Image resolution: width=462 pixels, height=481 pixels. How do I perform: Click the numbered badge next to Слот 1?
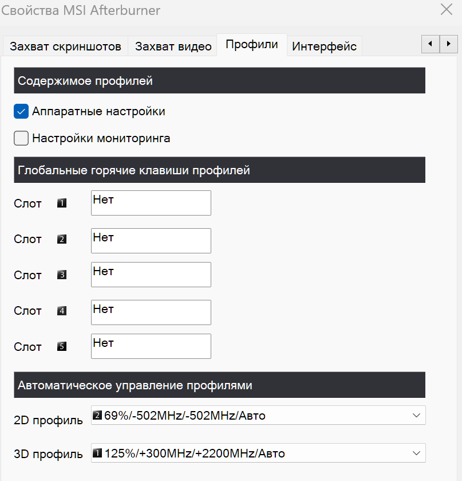coord(62,203)
